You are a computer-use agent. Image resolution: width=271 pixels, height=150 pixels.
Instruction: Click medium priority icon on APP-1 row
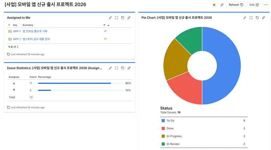(105, 31)
